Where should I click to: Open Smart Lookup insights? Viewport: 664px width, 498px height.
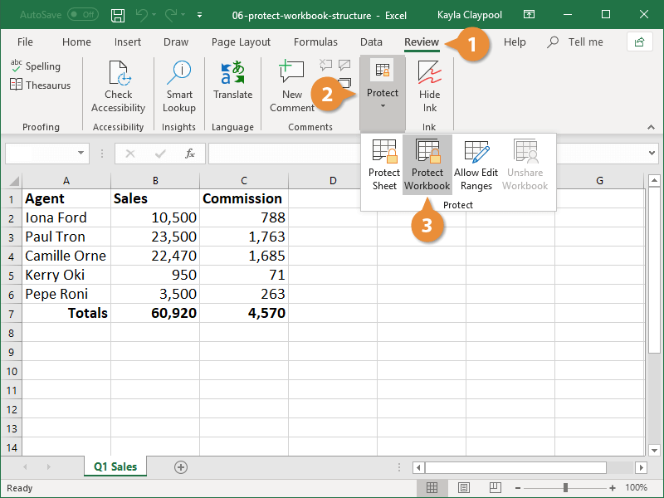pyautogui.click(x=179, y=87)
